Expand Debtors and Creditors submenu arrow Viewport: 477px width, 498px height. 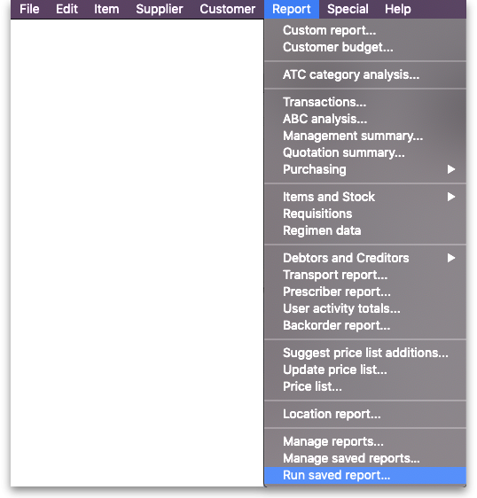[451, 258]
